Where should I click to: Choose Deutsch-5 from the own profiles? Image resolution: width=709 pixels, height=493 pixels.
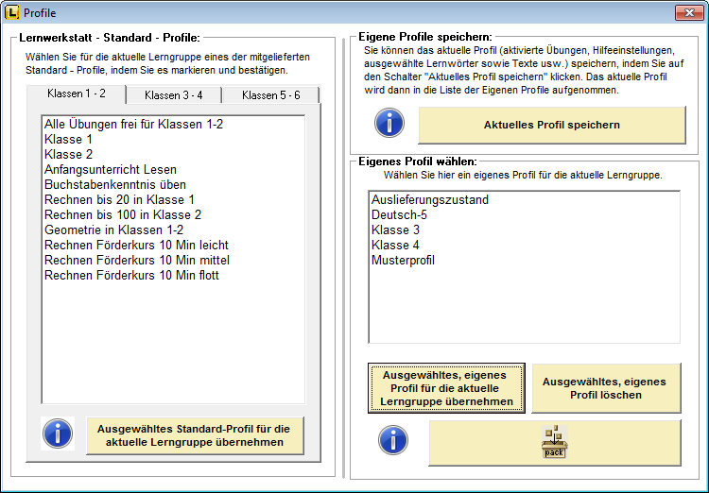[x=398, y=215]
